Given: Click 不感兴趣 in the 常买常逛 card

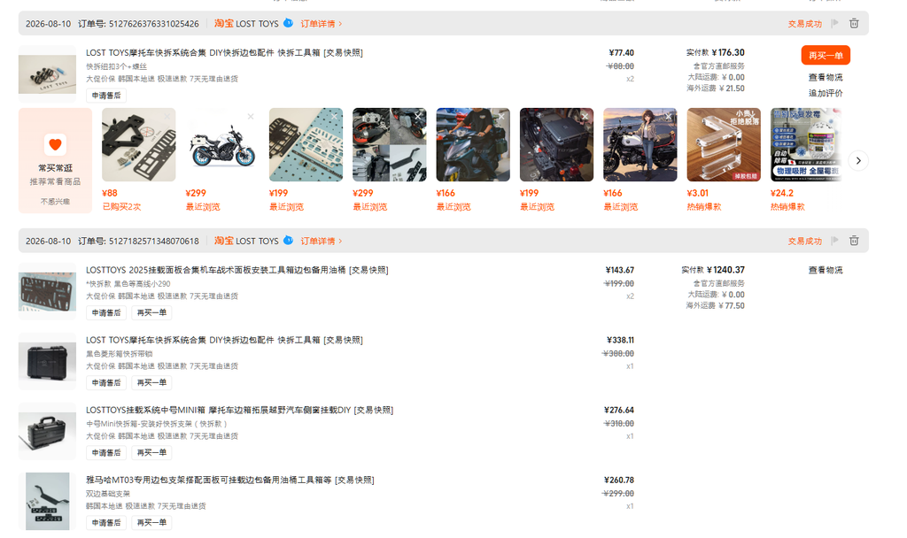Looking at the screenshot, I should pos(55,202).
